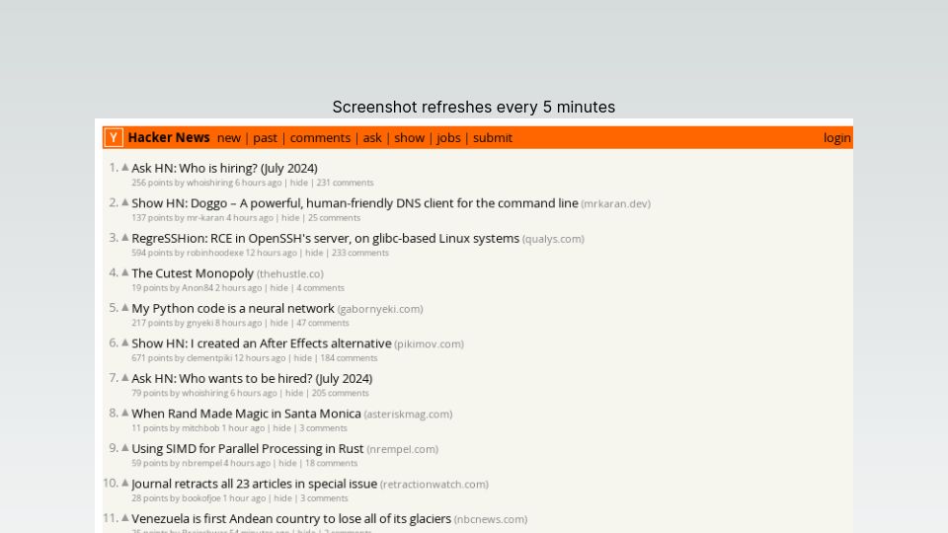This screenshot has height=533, width=948.
Task: Open the 'show' section
Action: [409, 138]
